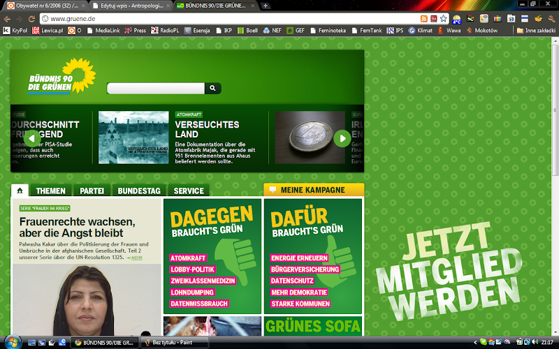The image size is (559, 349).
Task: Open Windows Start orb
Action: click(13, 342)
